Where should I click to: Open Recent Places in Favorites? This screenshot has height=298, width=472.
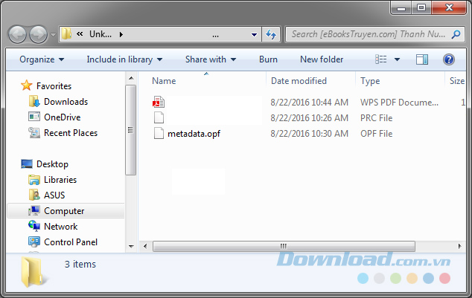coord(71,133)
